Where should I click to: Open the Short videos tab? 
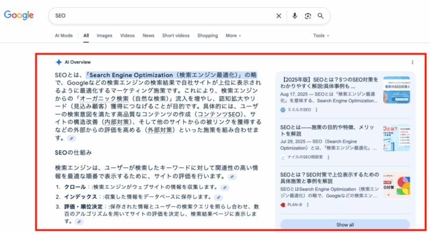point(176,35)
